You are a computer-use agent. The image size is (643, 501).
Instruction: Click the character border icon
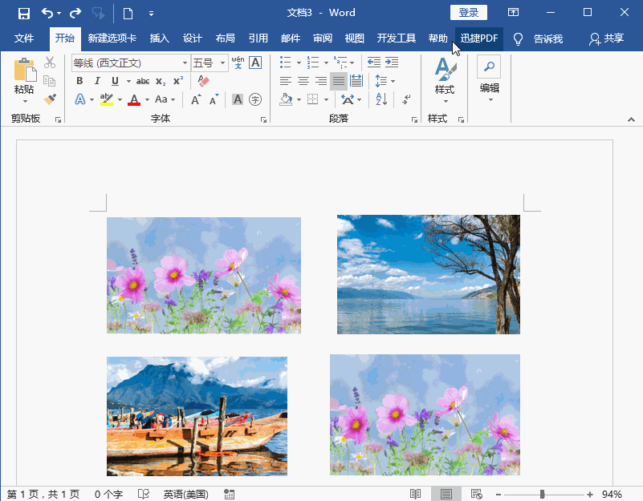pyautogui.click(x=255, y=63)
